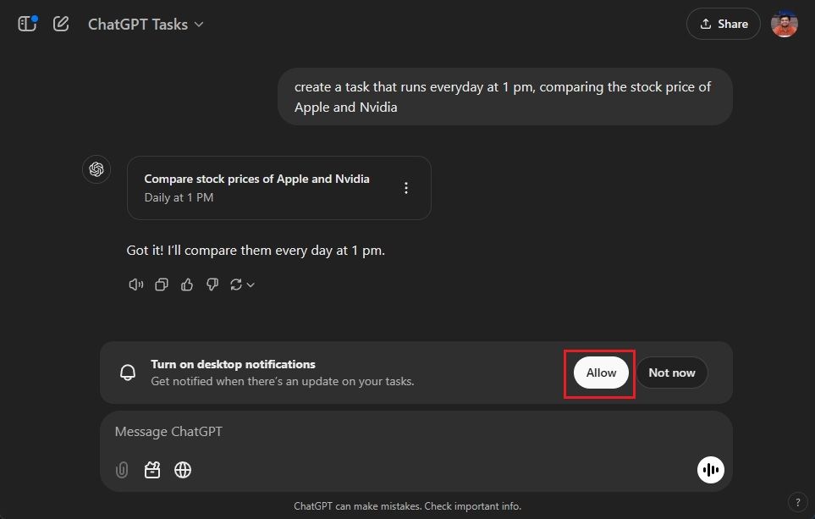Regenerate the response
The image size is (815, 519).
click(x=235, y=284)
